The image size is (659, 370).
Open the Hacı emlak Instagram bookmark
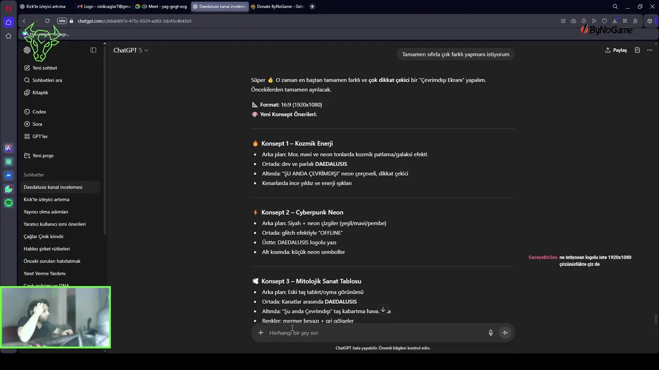45,34
